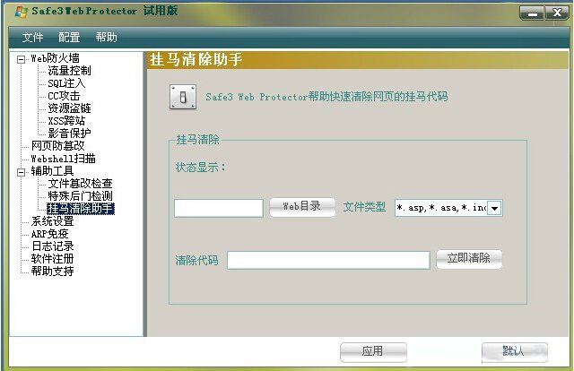
Task: Click the Web防火墙 tree label
Action: 55,58
